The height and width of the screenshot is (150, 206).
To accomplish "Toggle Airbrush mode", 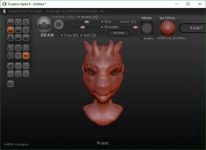I will (58, 17).
